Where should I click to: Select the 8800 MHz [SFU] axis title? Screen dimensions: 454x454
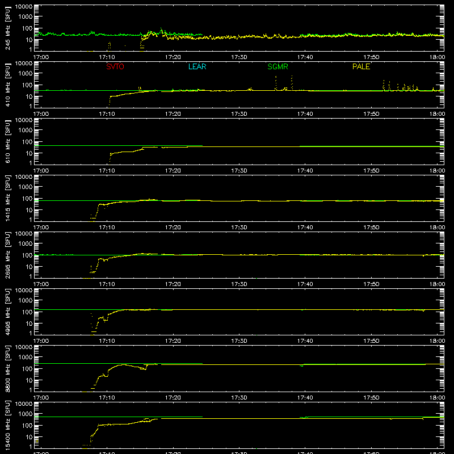(7, 368)
